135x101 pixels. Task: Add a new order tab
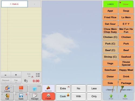point(34,4)
